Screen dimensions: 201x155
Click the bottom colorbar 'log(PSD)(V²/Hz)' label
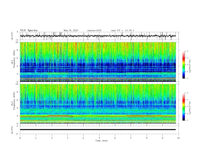[x=190, y=108]
